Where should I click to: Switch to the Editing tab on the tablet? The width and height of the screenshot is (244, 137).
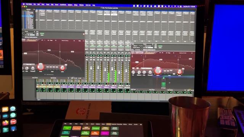(125, 124)
